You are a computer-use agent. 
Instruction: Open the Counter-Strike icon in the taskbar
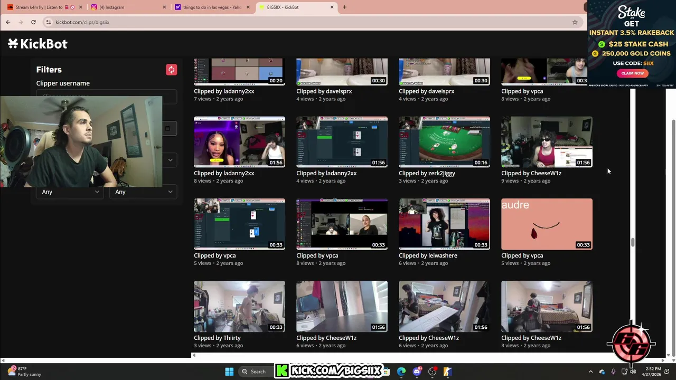tap(447, 372)
